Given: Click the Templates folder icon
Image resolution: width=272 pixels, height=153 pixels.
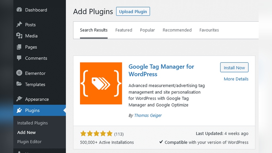Looking at the screenshot, I should pyautogui.click(x=19, y=84).
